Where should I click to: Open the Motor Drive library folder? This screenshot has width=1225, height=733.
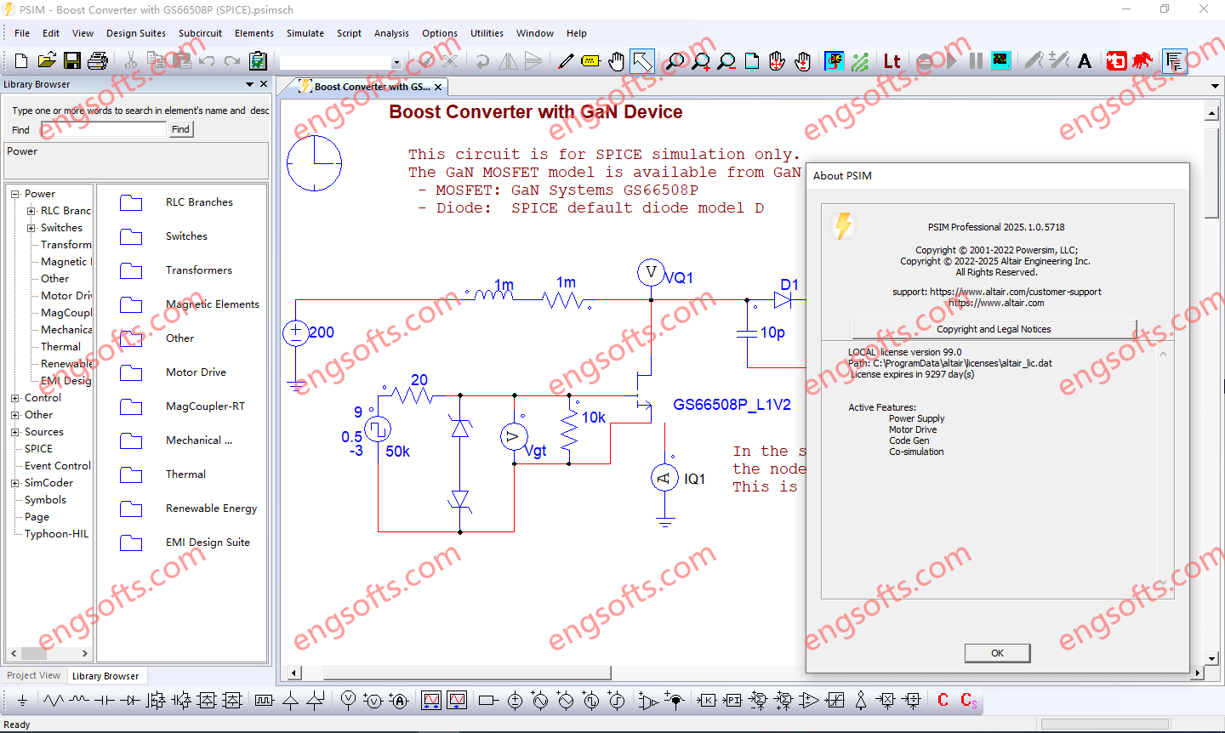point(196,372)
